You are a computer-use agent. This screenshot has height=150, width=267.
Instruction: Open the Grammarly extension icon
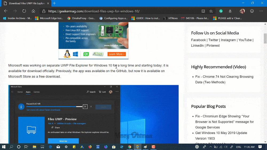tap(221, 11)
